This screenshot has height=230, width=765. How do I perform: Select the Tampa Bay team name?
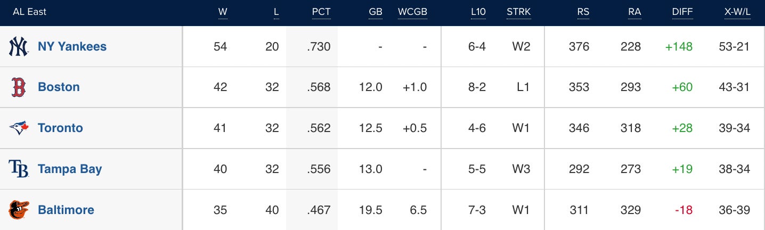click(x=70, y=169)
